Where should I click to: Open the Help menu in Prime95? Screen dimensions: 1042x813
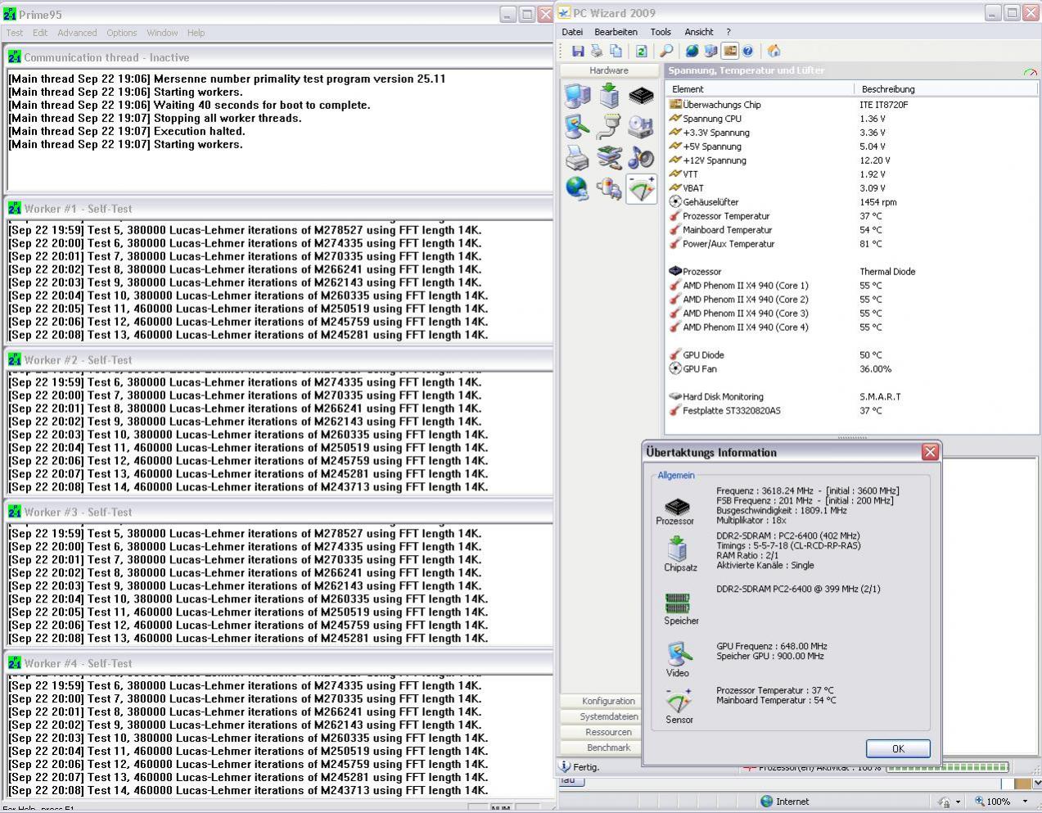(196, 33)
